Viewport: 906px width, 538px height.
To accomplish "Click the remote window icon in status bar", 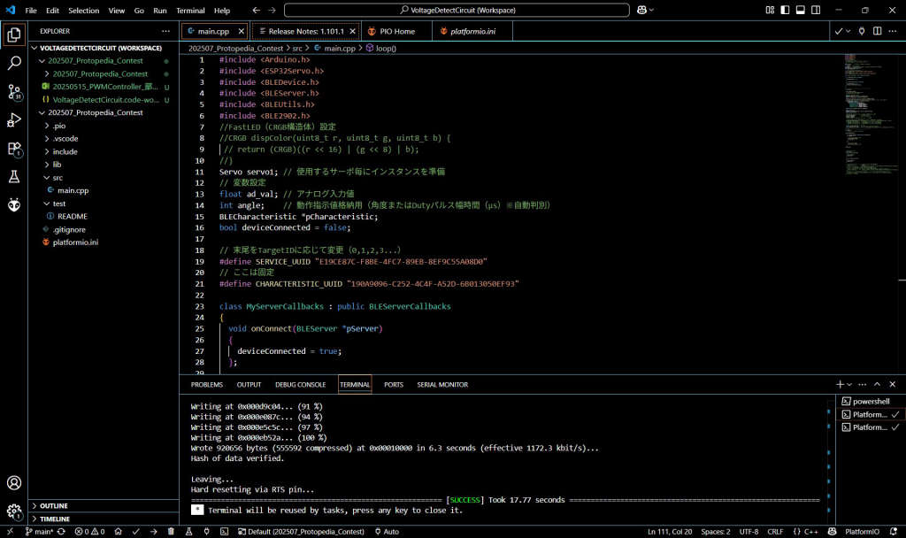I will [x=10, y=532].
